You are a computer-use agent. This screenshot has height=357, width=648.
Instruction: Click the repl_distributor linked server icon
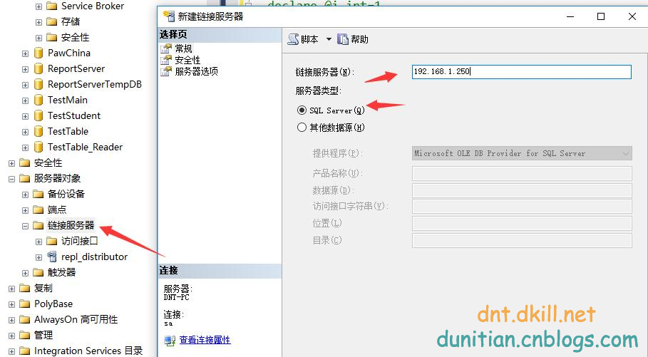pos(51,257)
